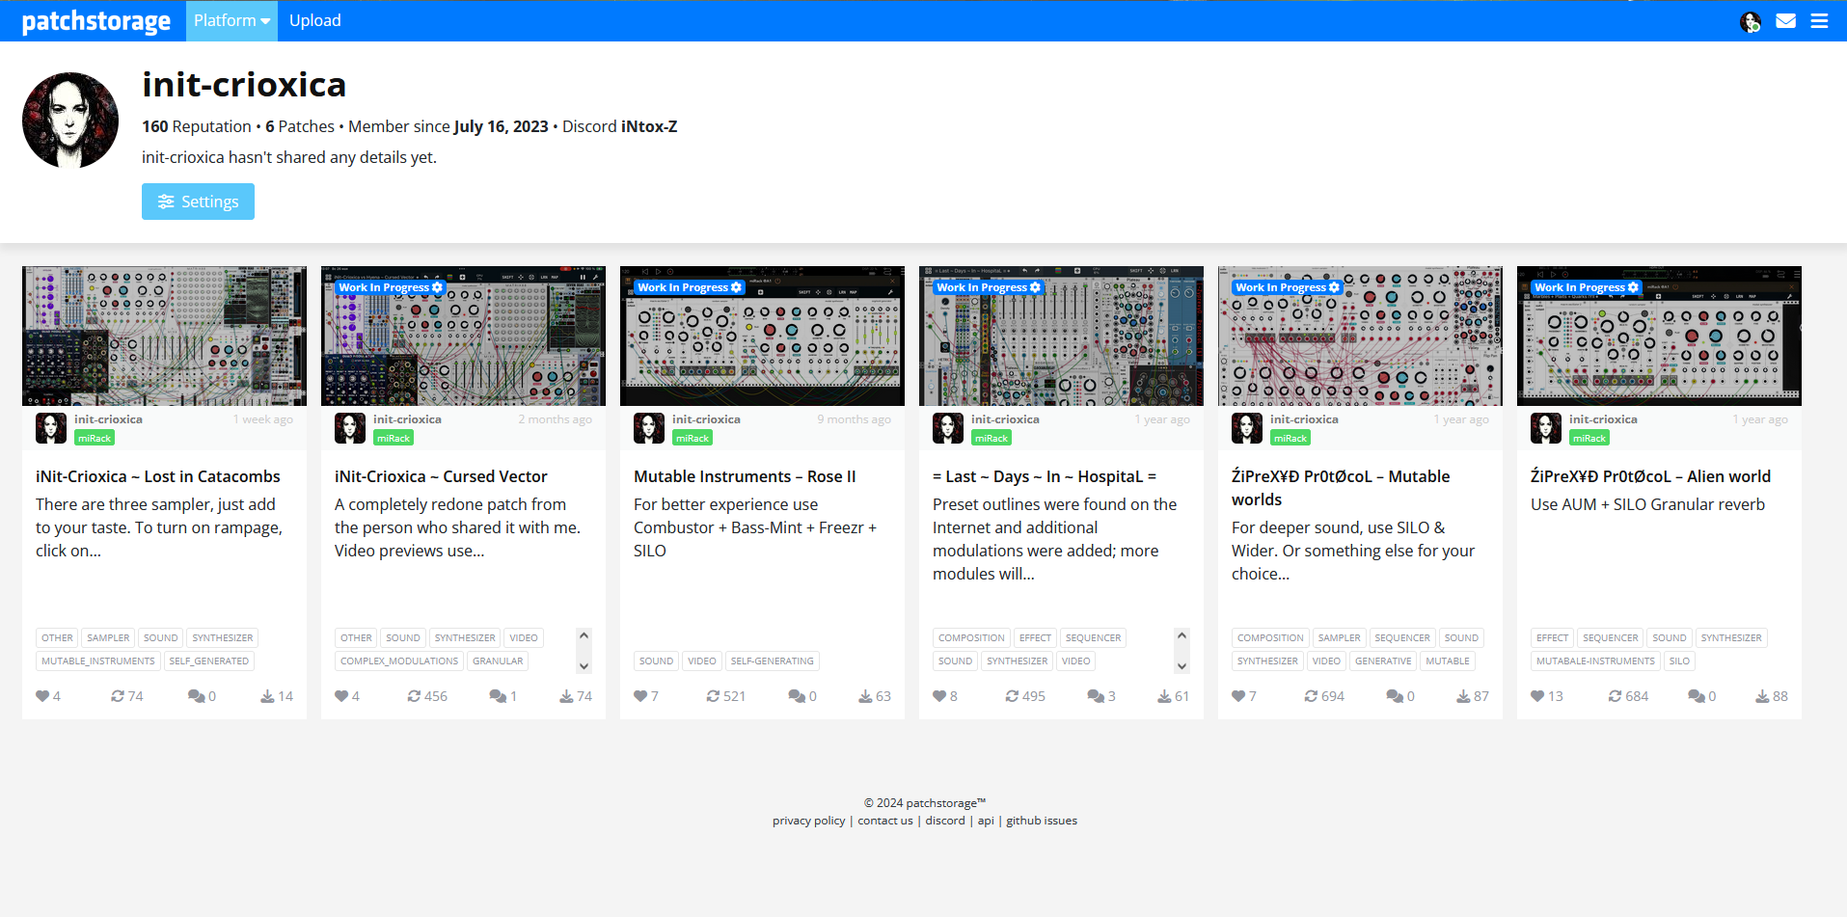Open iNit-Crioxica ~ Cursed Vector title

point(441,476)
